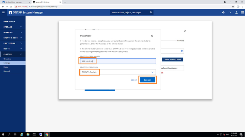Expand the Network sidebar section
Screen dimensions: 245x137
click(x=13, y=32)
